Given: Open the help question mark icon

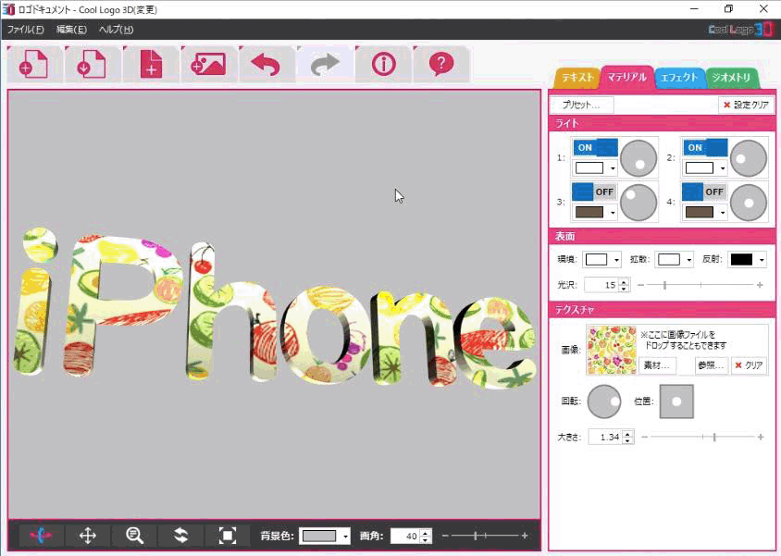Looking at the screenshot, I should 440,64.
